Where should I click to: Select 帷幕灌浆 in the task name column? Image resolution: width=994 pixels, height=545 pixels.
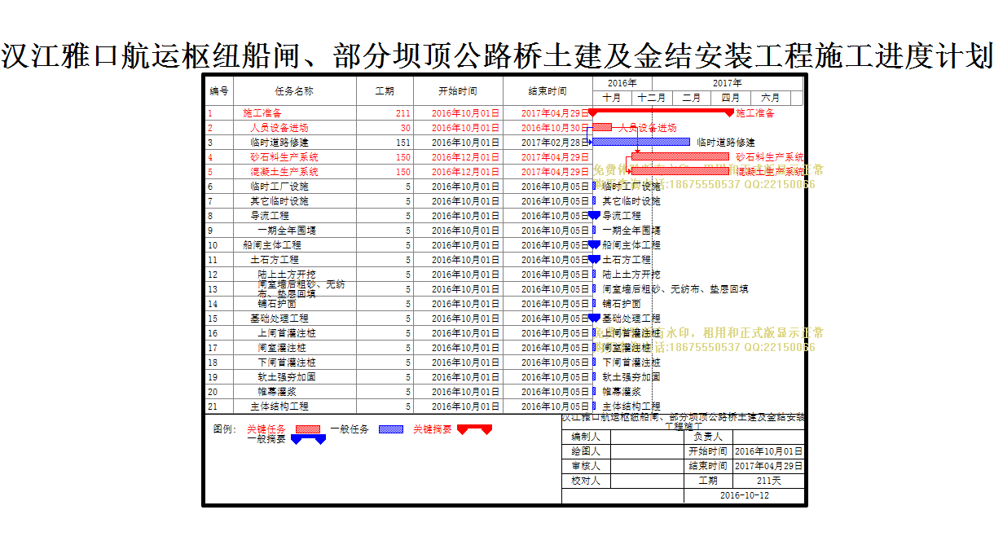click(x=277, y=392)
